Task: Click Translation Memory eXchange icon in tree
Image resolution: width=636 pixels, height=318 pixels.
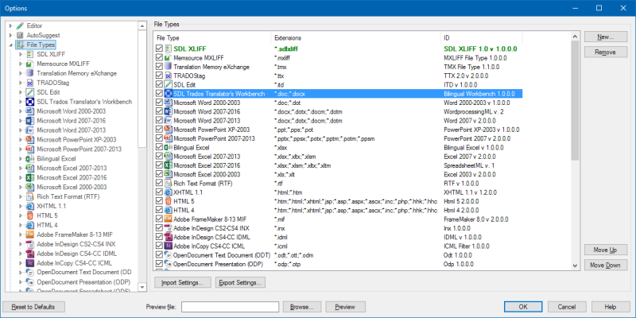Action: click(x=29, y=73)
